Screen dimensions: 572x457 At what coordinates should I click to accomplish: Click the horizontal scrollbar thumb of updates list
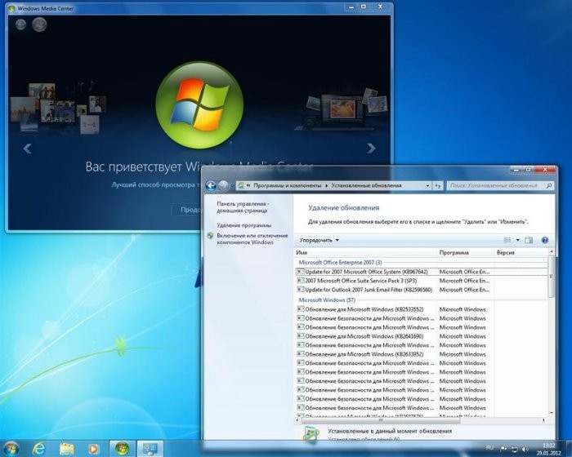(x=381, y=420)
